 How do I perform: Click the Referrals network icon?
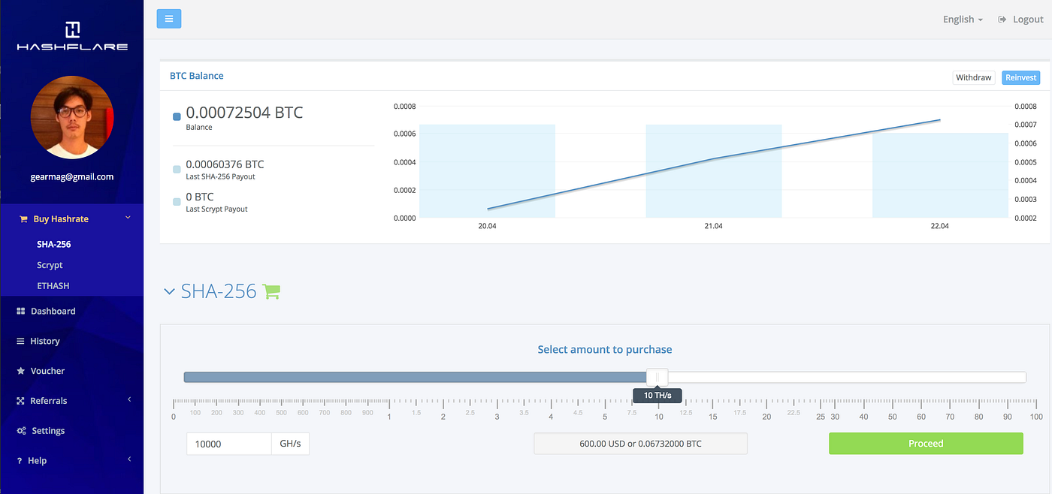click(21, 401)
